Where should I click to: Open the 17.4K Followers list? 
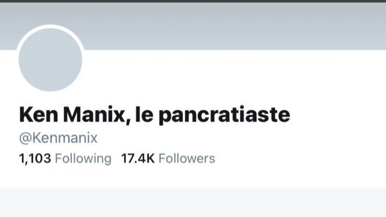coord(168,159)
